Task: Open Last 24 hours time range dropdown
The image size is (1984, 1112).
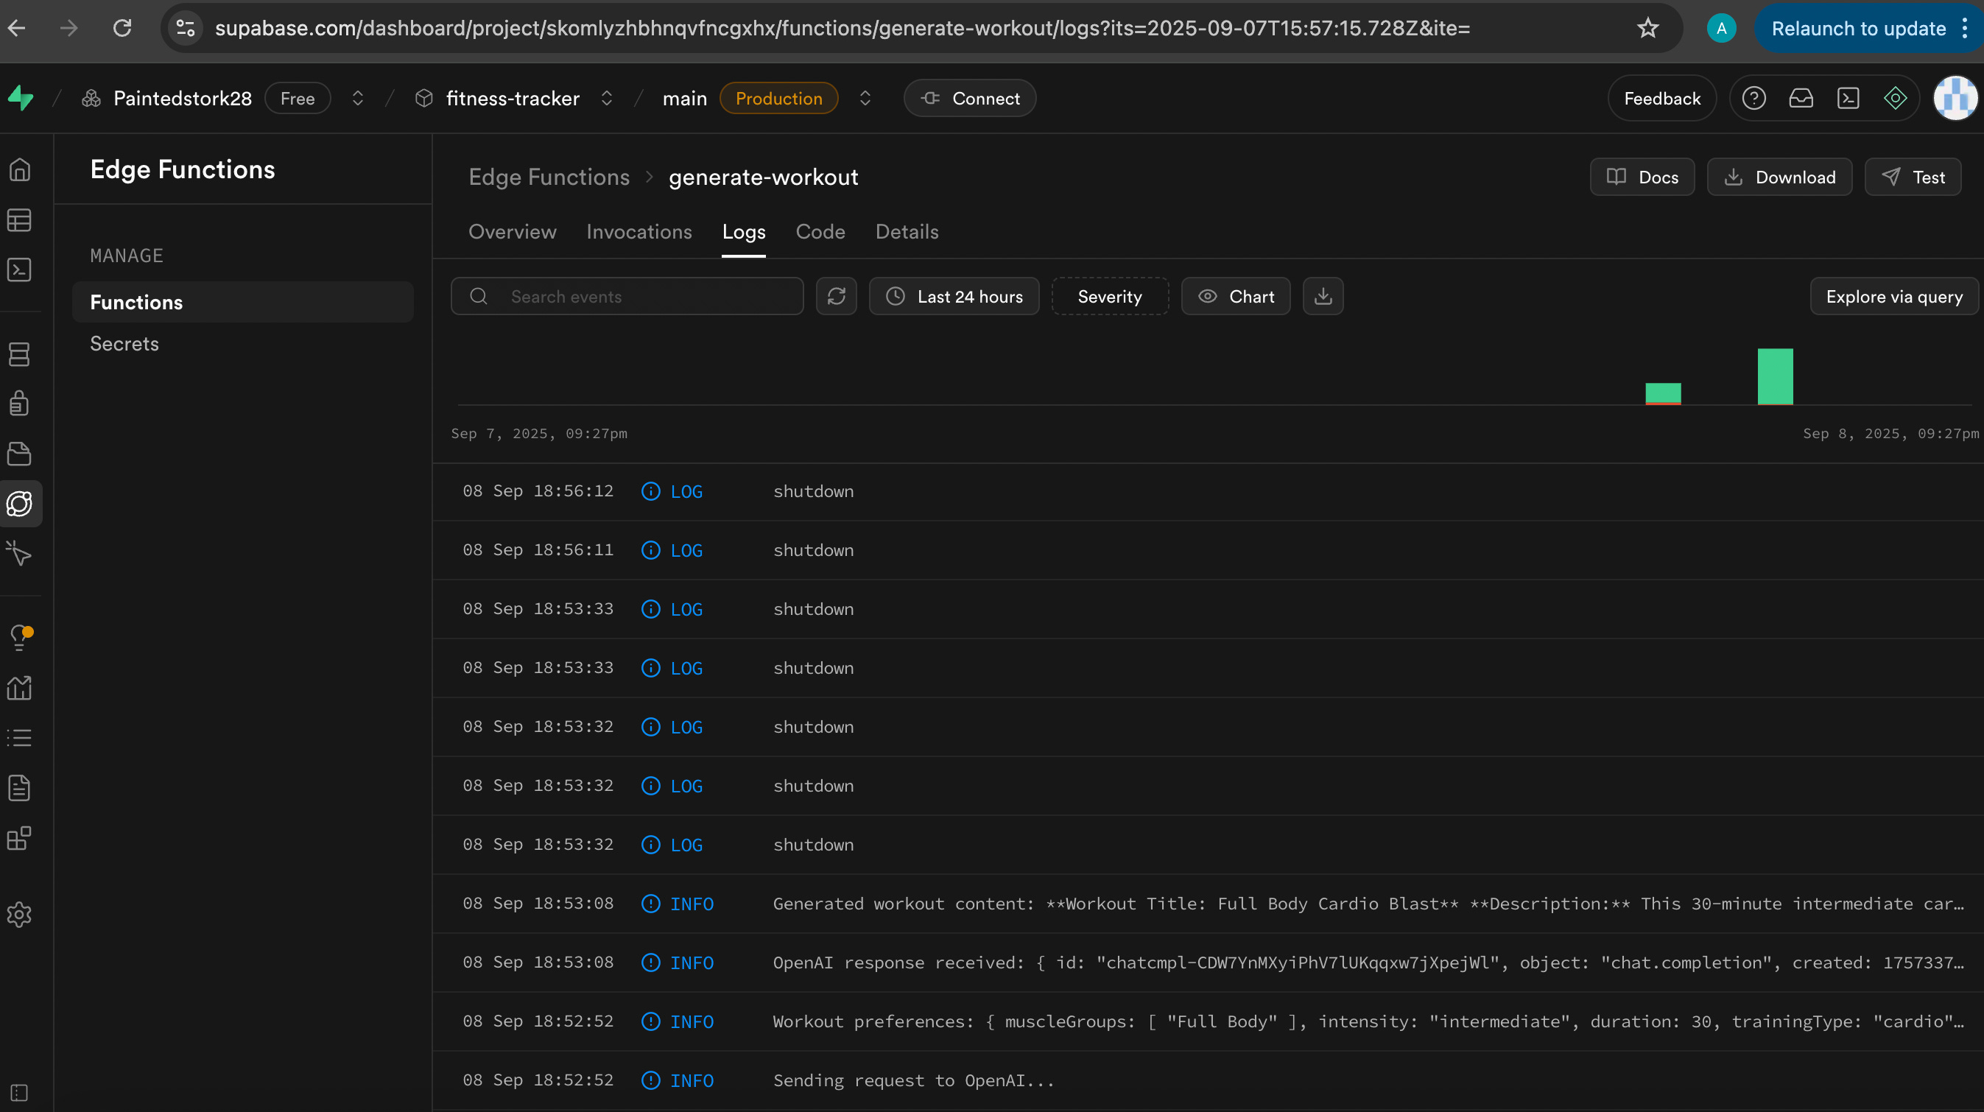Action: (x=954, y=297)
